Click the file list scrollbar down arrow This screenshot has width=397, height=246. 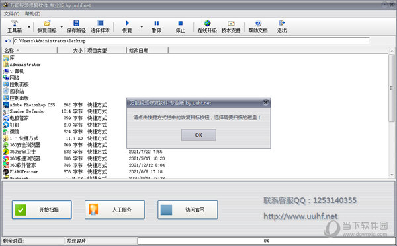392,175
